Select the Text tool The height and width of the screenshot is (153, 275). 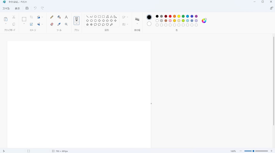coord(66,17)
